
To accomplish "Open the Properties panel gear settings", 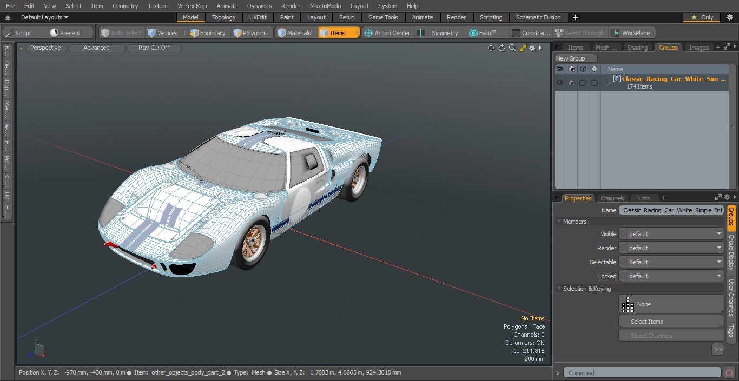I will [x=727, y=198].
